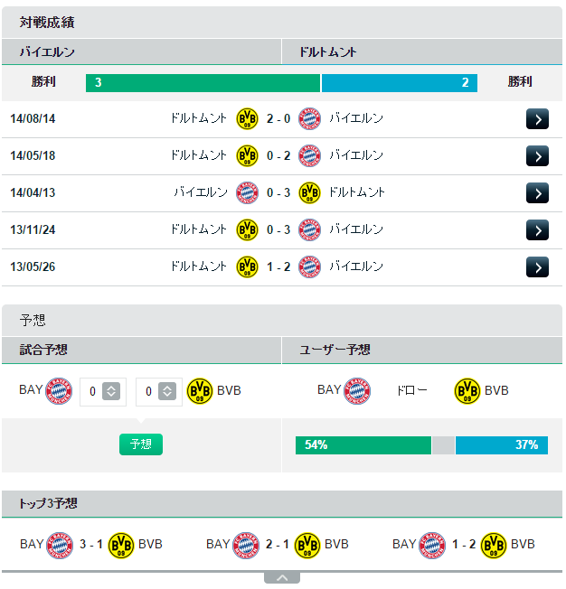This screenshot has height=589, width=566.
Task: Open details arrow for 14/08/14 match
Action: point(539,119)
